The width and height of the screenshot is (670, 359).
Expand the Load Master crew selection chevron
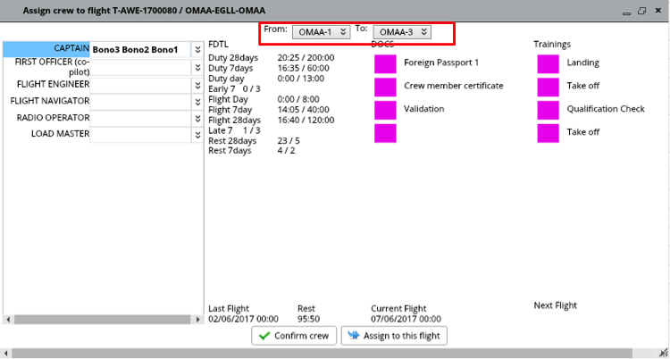pyautogui.click(x=197, y=135)
